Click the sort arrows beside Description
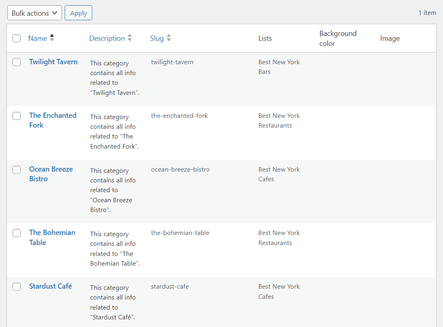The width and height of the screenshot is (443, 327). tap(130, 38)
